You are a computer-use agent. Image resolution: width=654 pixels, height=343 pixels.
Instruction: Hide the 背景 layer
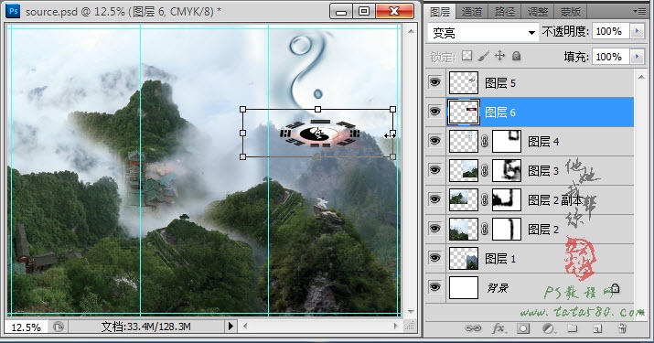click(434, 287)
